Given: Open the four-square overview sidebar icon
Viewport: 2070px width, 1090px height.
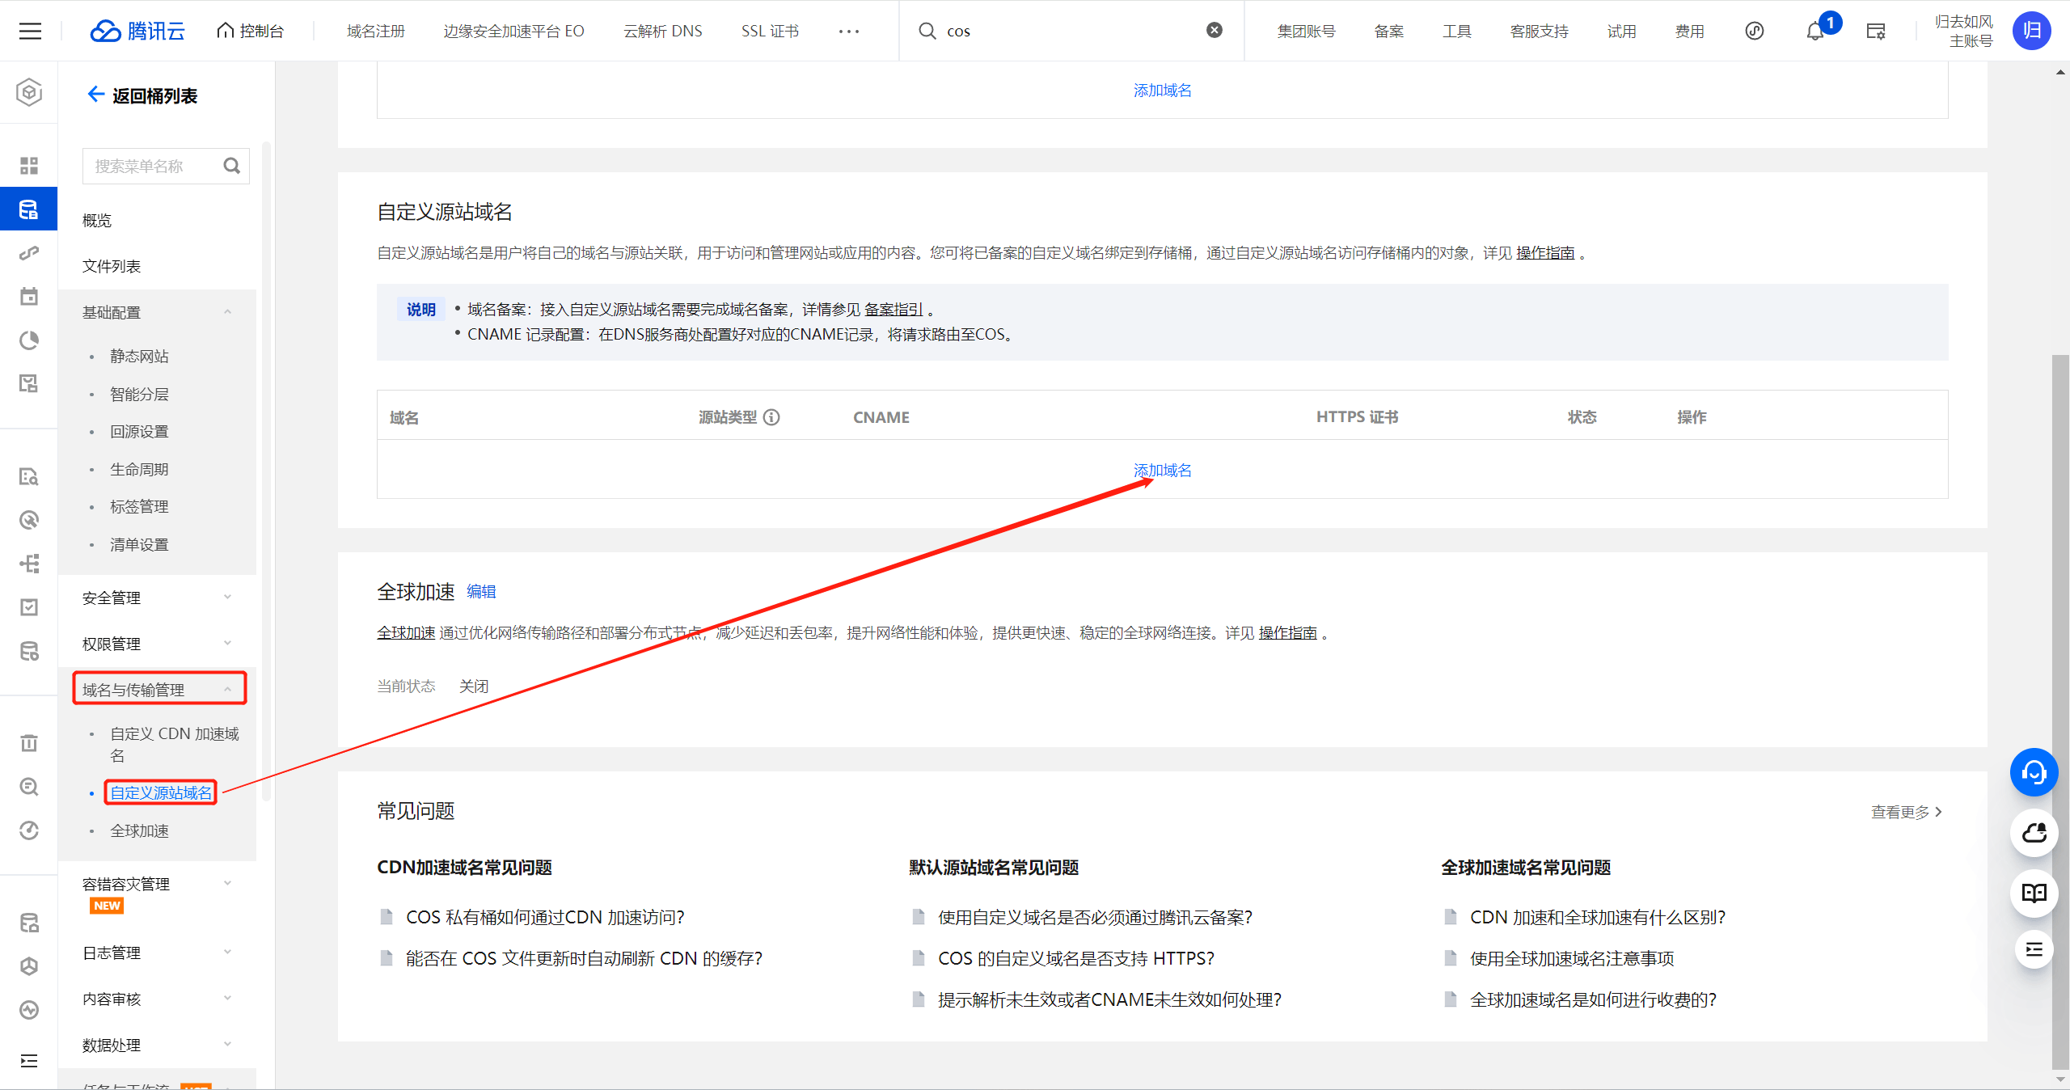Looking at the screenshot, I should pos(29,166).
